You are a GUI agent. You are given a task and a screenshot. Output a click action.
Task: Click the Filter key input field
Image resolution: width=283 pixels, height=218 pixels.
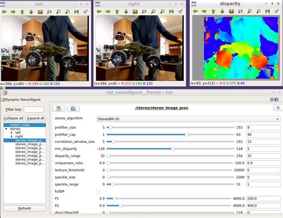pos(33,110)
